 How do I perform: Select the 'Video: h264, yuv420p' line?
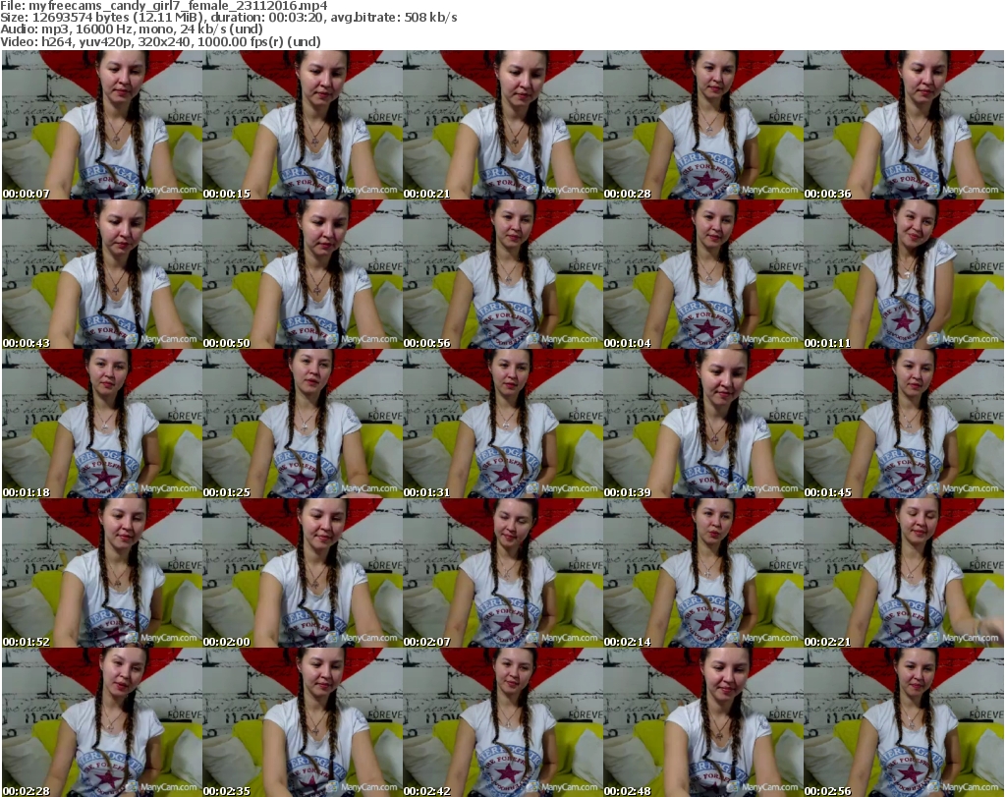160,41
